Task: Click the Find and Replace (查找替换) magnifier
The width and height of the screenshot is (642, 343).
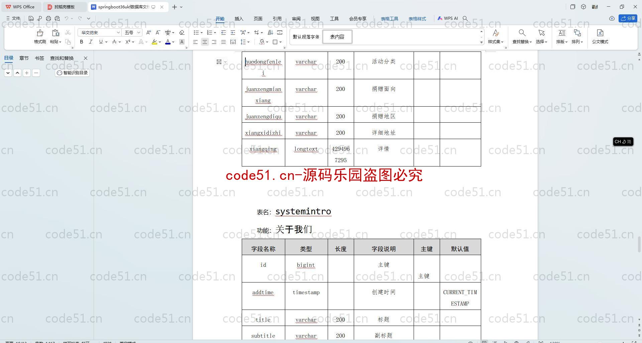Action: (522, 33)
